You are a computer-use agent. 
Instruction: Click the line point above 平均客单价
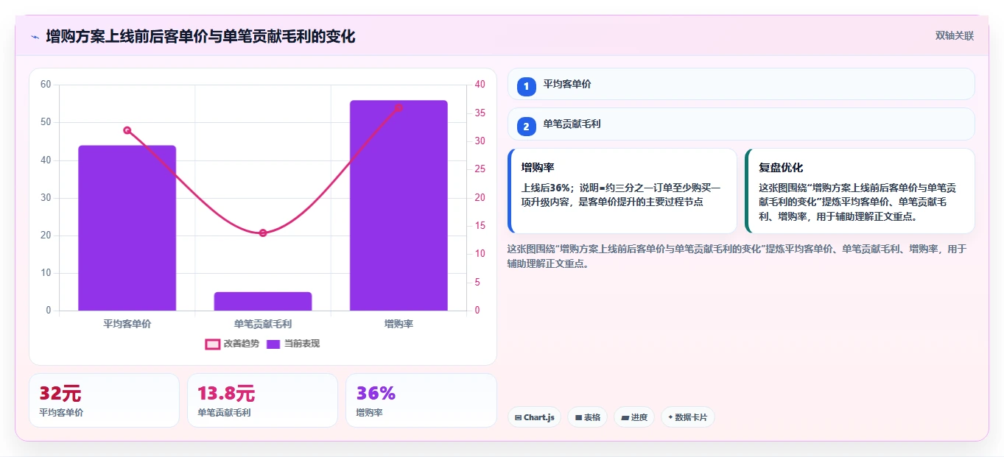(x=127, y=130)
